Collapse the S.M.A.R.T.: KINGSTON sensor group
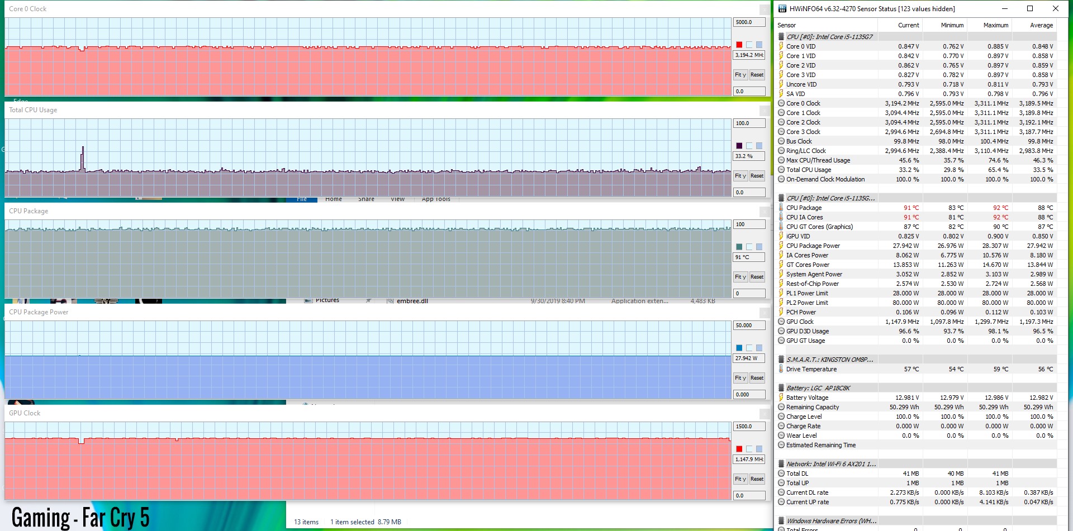The image size is (1073, 531). tap(781, 360)
